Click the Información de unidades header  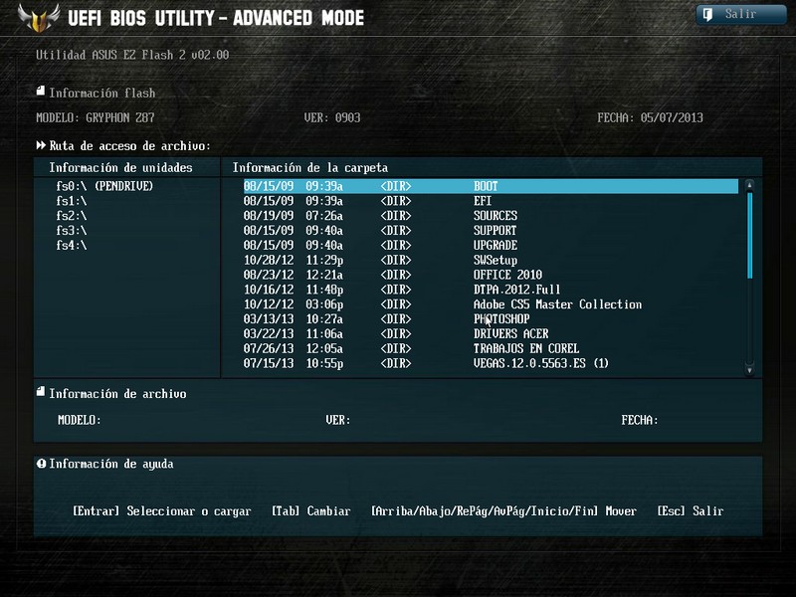pyautogui.click(x=120, y=167)
